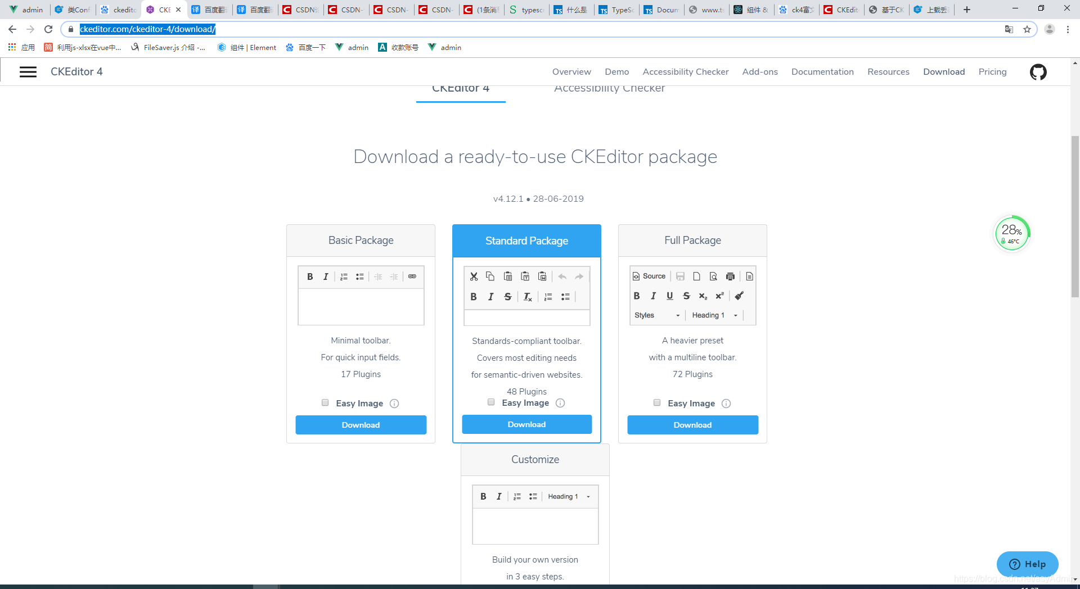Open a new browser tab with plus button
Viewport: 1080px width, 589px height.
coord(967,10)
